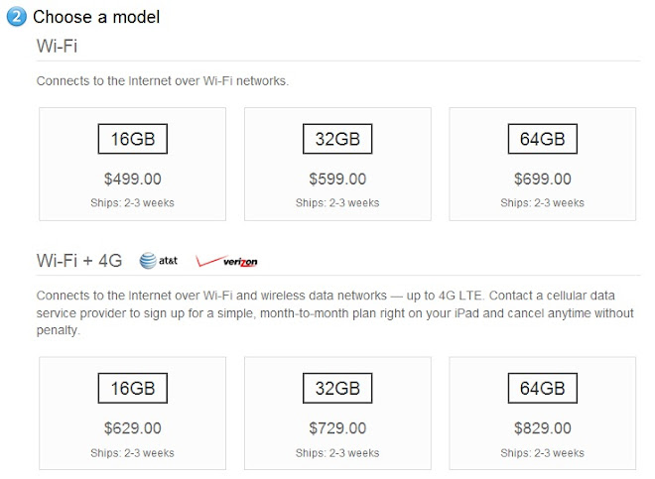Choose the Wi-Fi 32GB model label
The height and width of the screenshot is (479, 655).
336,140
